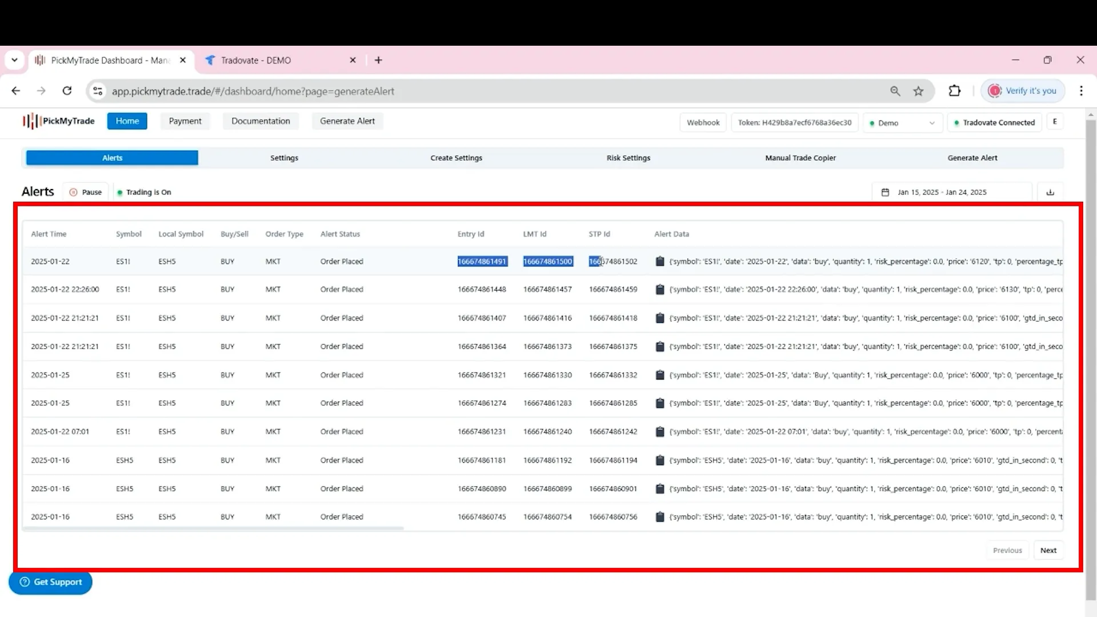Click the page vertical scrollbar
This screenshot has width=1097, height=617.
click(x=1090, y=360)
